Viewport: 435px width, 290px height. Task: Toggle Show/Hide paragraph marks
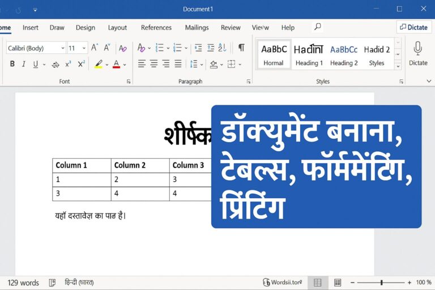click(x=242, y=48)
